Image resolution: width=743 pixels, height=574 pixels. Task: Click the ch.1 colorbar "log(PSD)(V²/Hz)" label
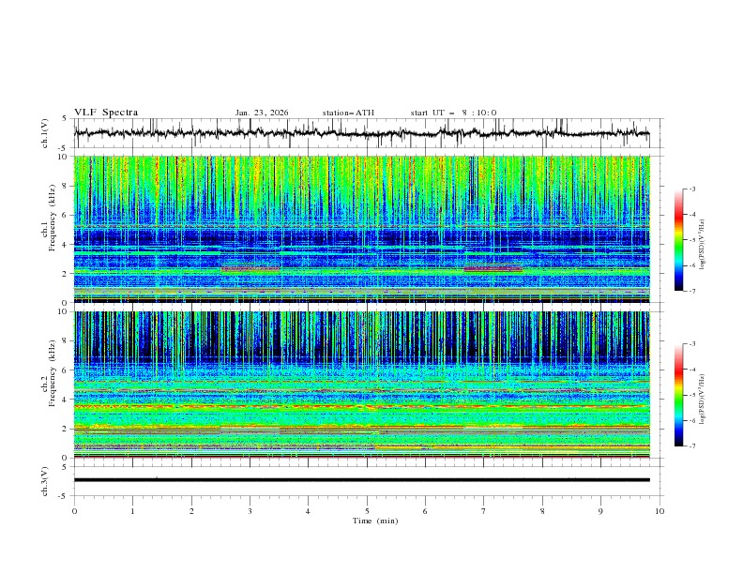(703, 244)
